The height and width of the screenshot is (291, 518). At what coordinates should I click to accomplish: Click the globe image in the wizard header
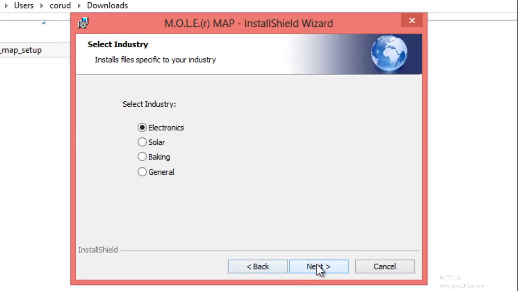pyautogui.click(x=389, y=53)
